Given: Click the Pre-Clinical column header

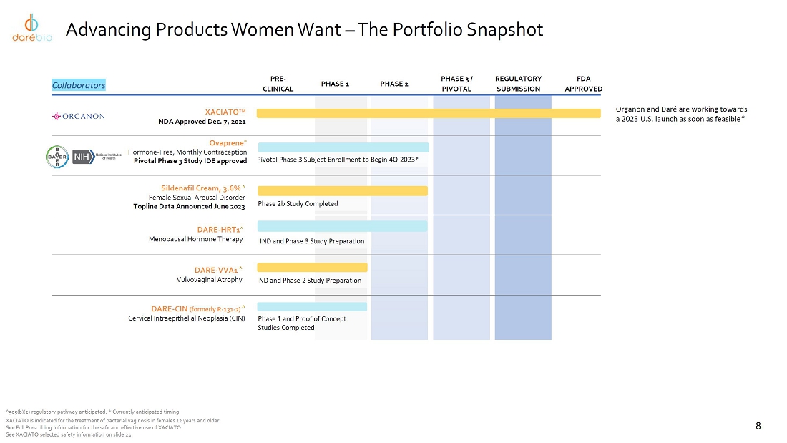Looking at the screenshot, I should 278,84.
